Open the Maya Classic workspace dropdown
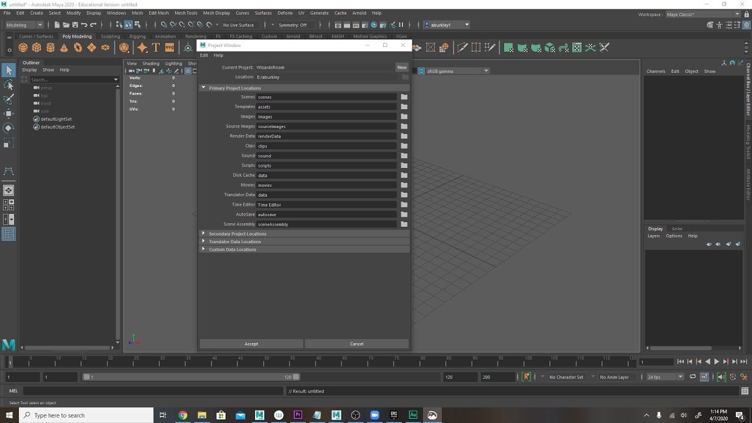752x423 pixels. tap(703, 14)
